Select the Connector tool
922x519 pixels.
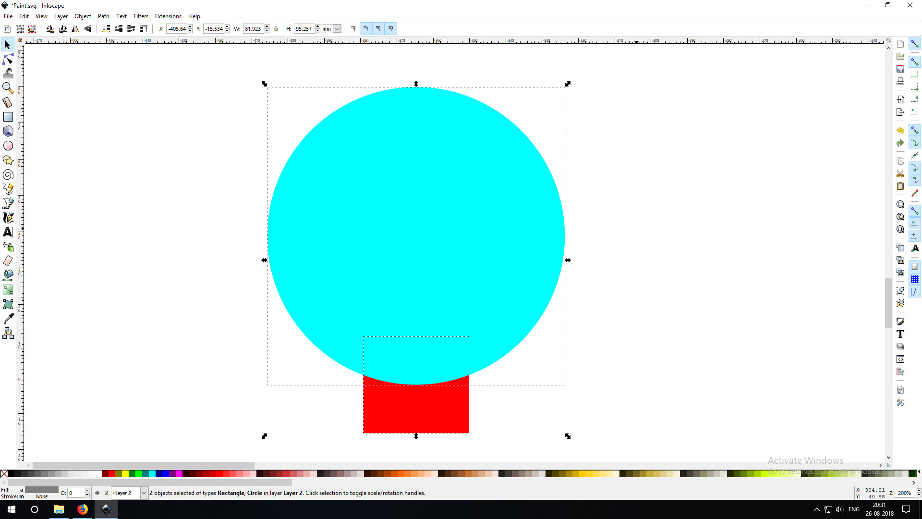coord(8,333)
